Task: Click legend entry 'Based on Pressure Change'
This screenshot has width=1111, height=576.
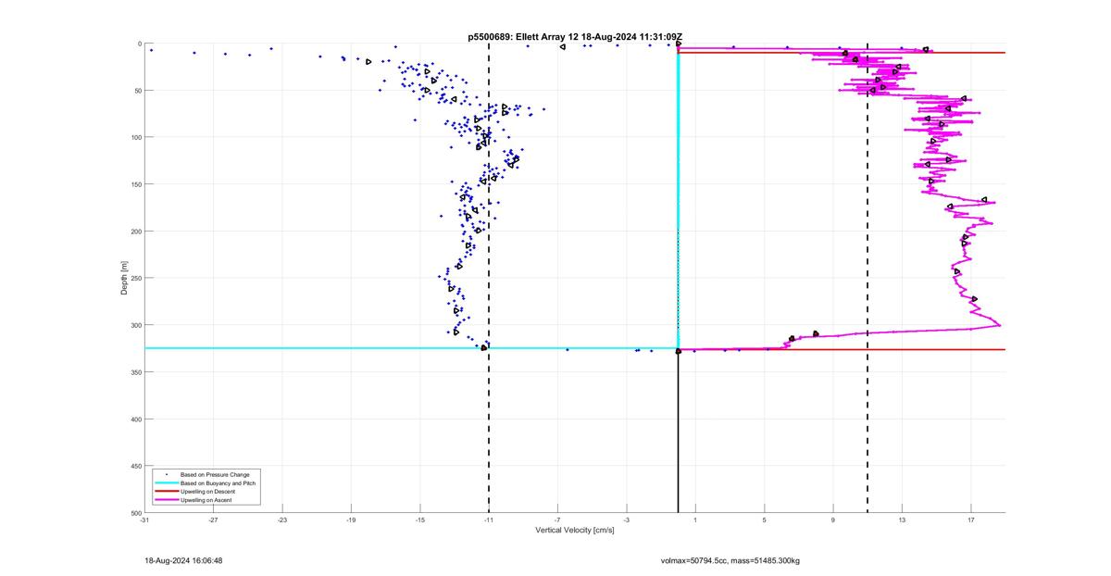Action: pyautogui.click(x=215, y=475)
